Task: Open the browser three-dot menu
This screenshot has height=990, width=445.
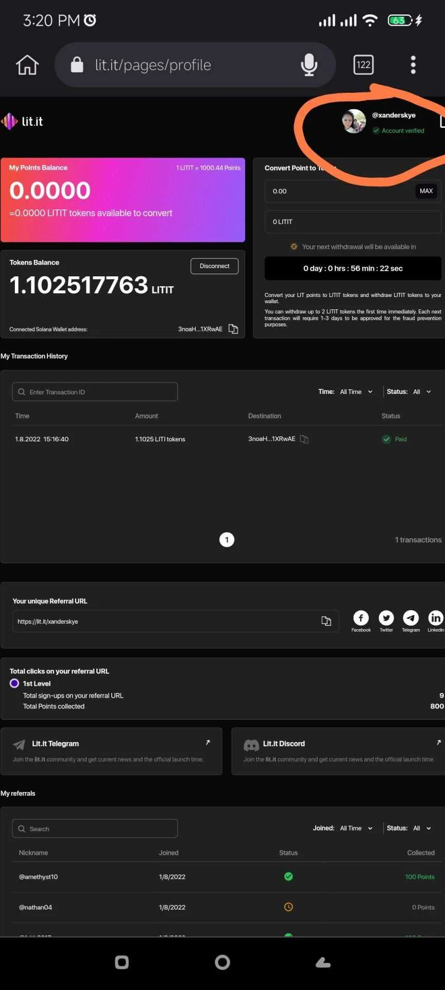Action: [413, 65]
